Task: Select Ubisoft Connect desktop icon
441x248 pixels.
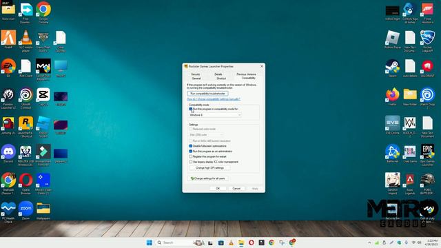Action: tap(25, 98)
